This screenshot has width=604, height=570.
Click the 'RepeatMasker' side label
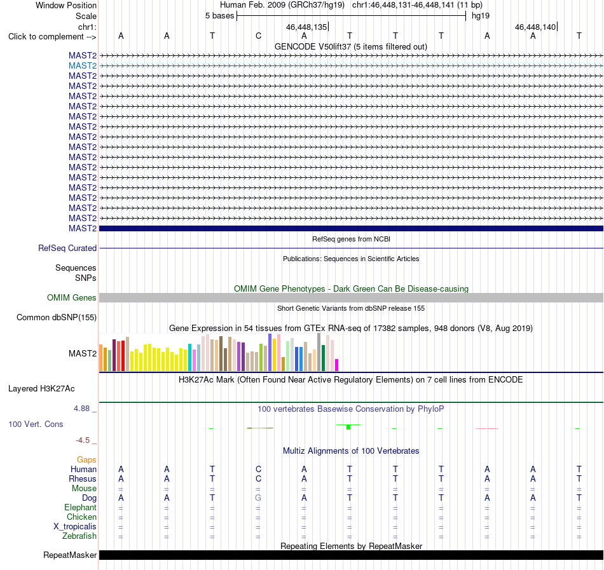(70, 555)
